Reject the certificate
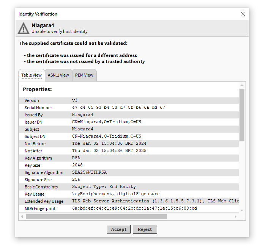The image size is (263, 246). point(145,229)
